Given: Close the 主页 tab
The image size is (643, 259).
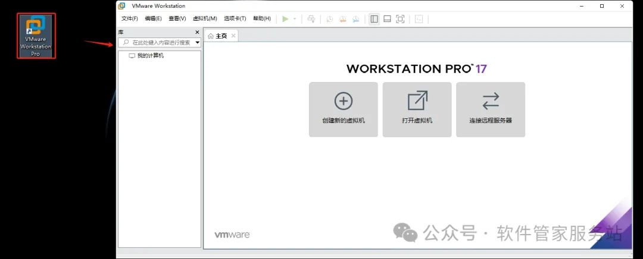Looking at the screenshot, I should pyautogui.click(x=233, y=36).
